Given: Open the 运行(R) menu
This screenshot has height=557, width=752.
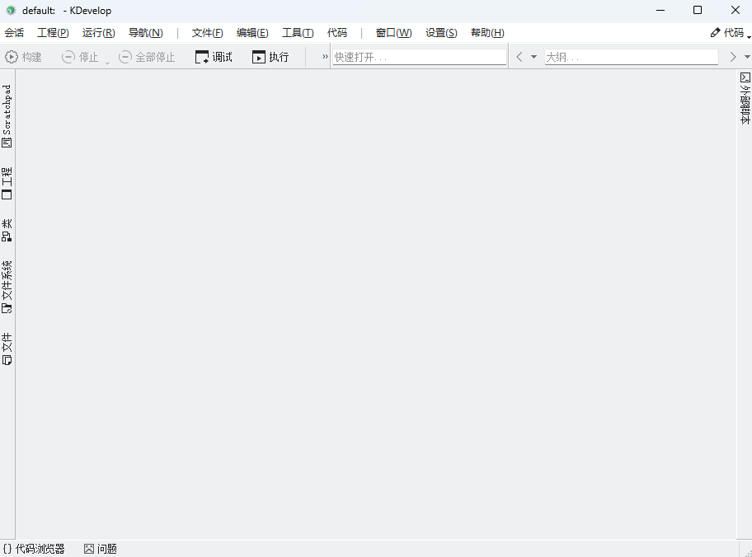Looking at the screenshot, I should pos(97,32).
